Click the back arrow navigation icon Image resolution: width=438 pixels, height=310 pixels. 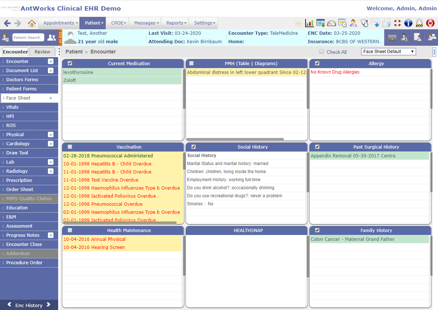7,23
